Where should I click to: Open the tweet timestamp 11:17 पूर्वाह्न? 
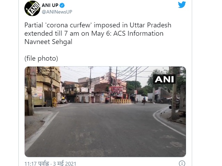click(37, 164)
